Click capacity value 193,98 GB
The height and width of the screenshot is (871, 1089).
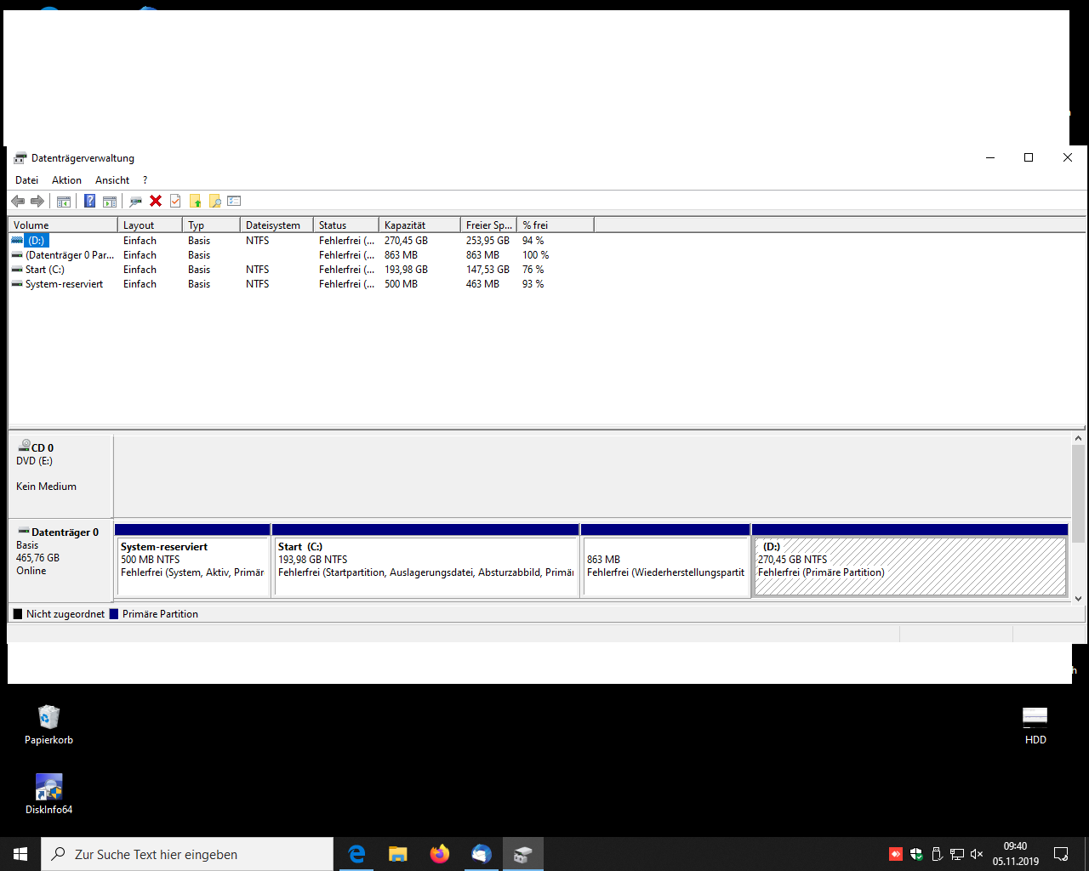[x=406, y=270]
